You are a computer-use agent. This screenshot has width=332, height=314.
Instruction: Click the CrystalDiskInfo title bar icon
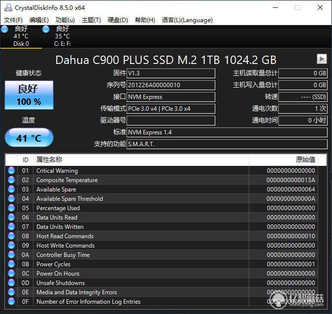[x=8, y=7]
